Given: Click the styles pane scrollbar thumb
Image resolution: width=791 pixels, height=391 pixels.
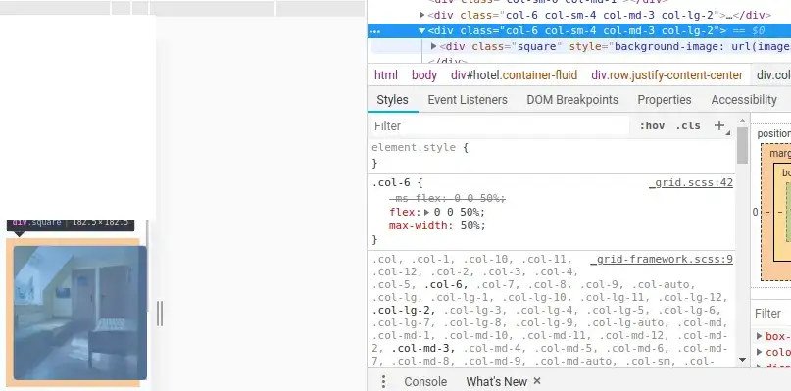Looking at the screenshot, I should [742, 145].
